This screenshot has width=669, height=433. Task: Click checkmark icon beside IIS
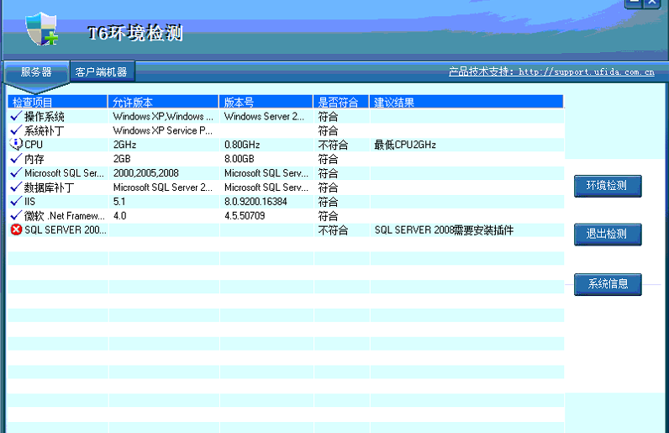pyautogui.click(x=16, y=201)
